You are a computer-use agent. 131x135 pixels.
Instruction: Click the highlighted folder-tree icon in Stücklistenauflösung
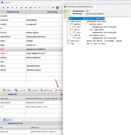coord(65,11)
